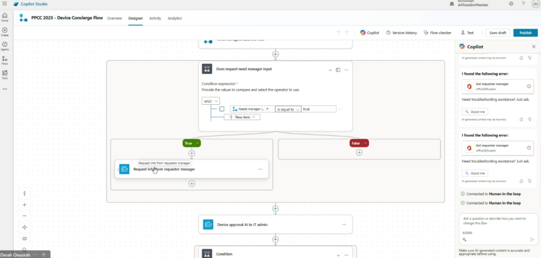Collapse the True branch
541x258 pixels.
pyautogui.click(x=198, y=143)
